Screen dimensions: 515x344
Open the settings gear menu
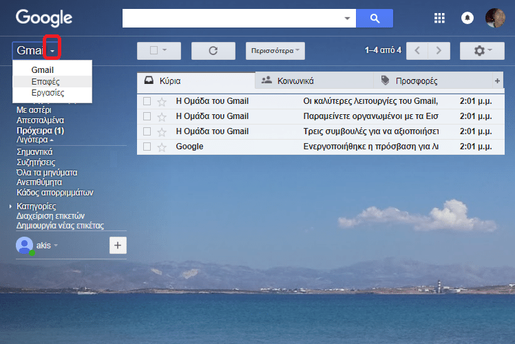click(x=482, y=50)
